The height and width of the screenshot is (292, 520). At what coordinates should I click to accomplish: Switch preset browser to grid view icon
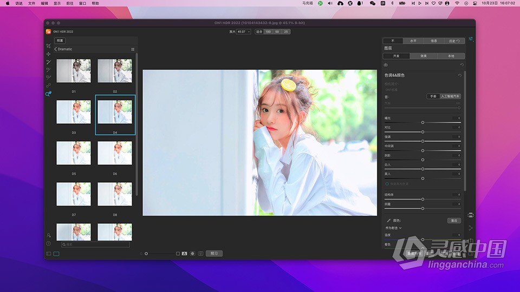(133, 49)
